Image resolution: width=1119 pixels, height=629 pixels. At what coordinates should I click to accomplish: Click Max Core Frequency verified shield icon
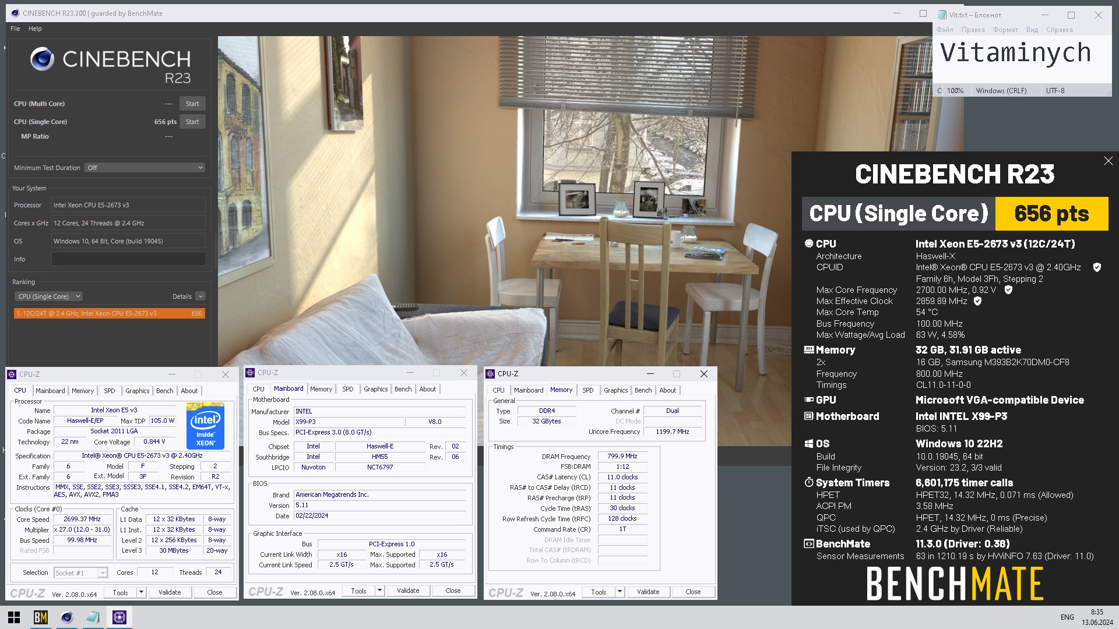click(x=1008, y=289)
